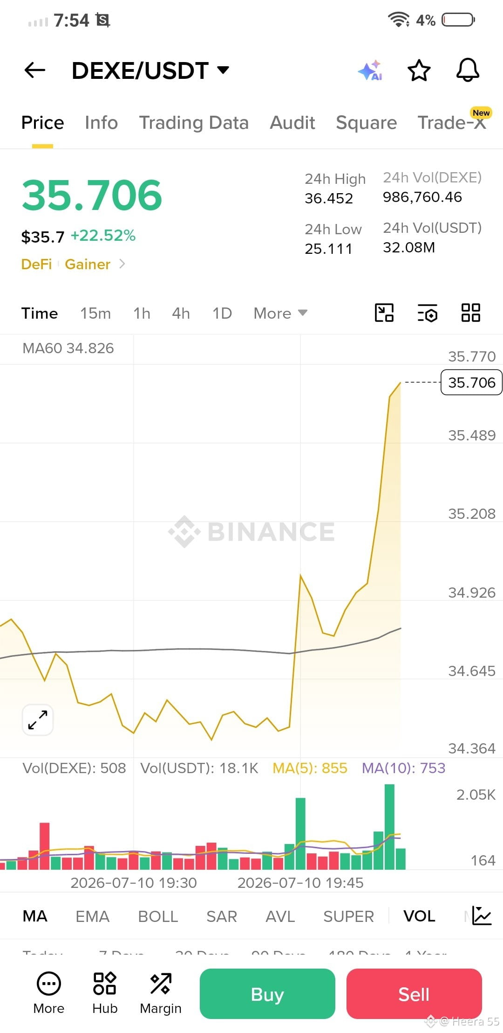This screenshot has height=1033, width=503.
Task: Set a price alert with the bell icon
Action: click(x=468, y=70)
